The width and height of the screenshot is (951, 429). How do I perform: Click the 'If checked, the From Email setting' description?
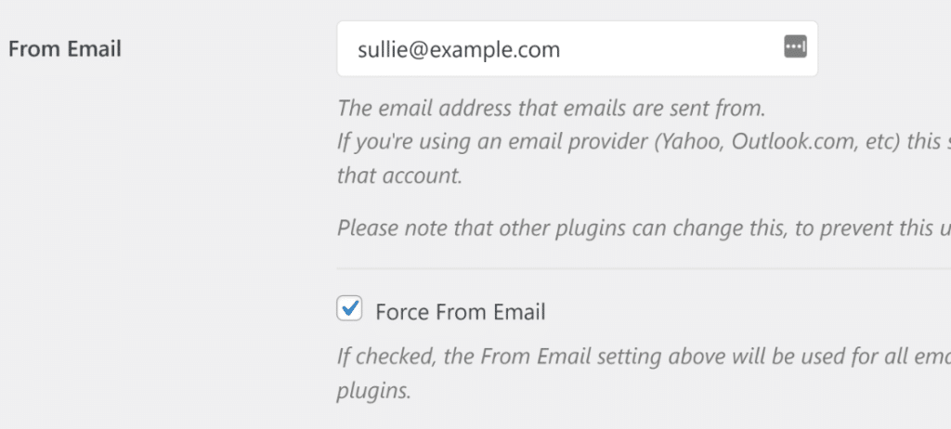click(645, 357)
